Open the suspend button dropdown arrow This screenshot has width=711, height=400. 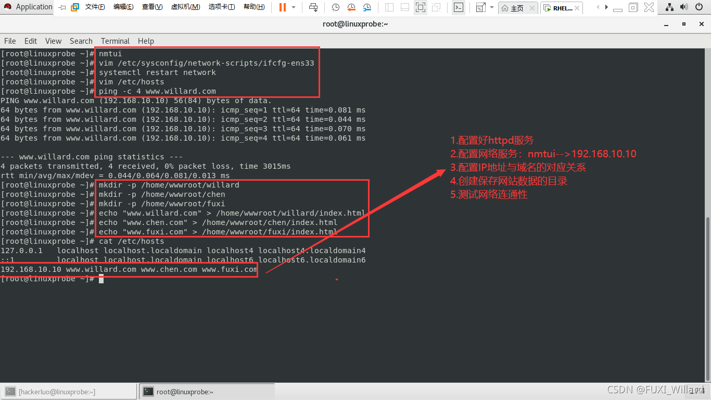click(x=294, y=7)
